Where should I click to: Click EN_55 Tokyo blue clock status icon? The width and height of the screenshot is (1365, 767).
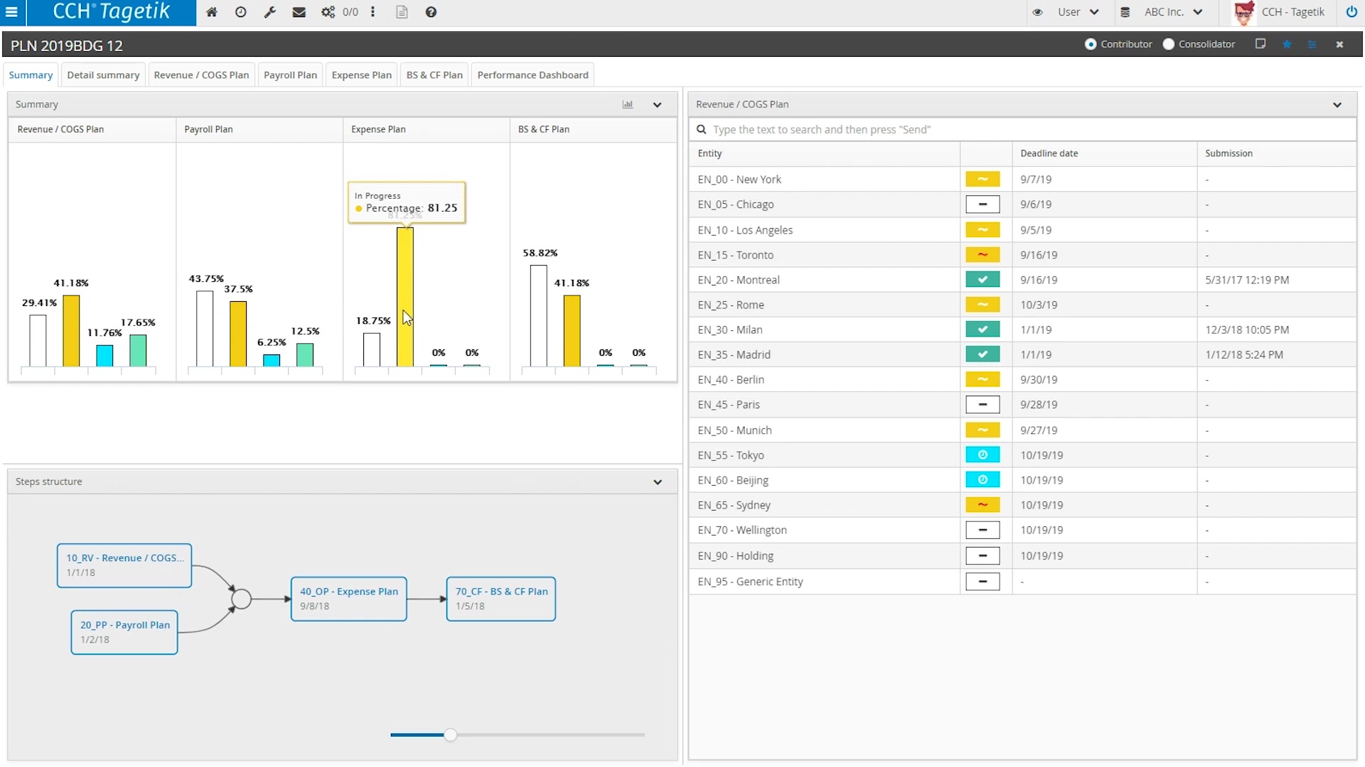pos(982,455)
